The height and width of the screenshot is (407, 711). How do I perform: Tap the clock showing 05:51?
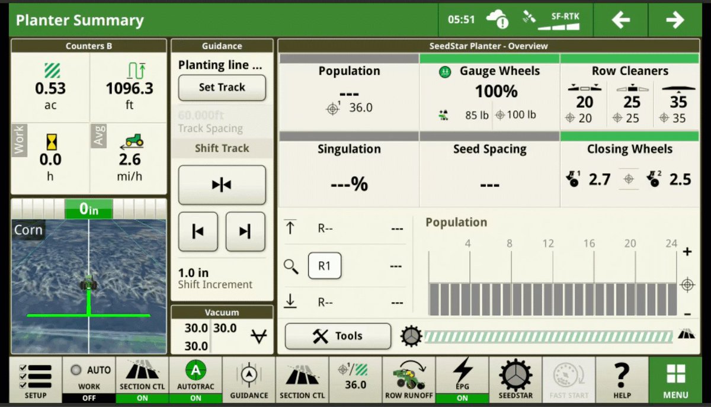click(x=461, y=20)
